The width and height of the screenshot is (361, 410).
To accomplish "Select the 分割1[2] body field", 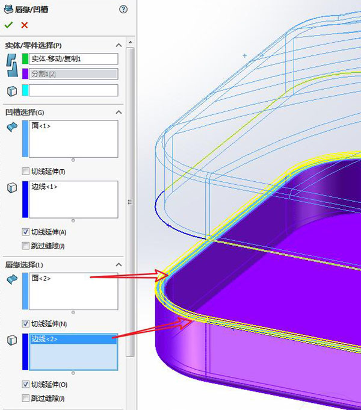I will click(73, 74).
